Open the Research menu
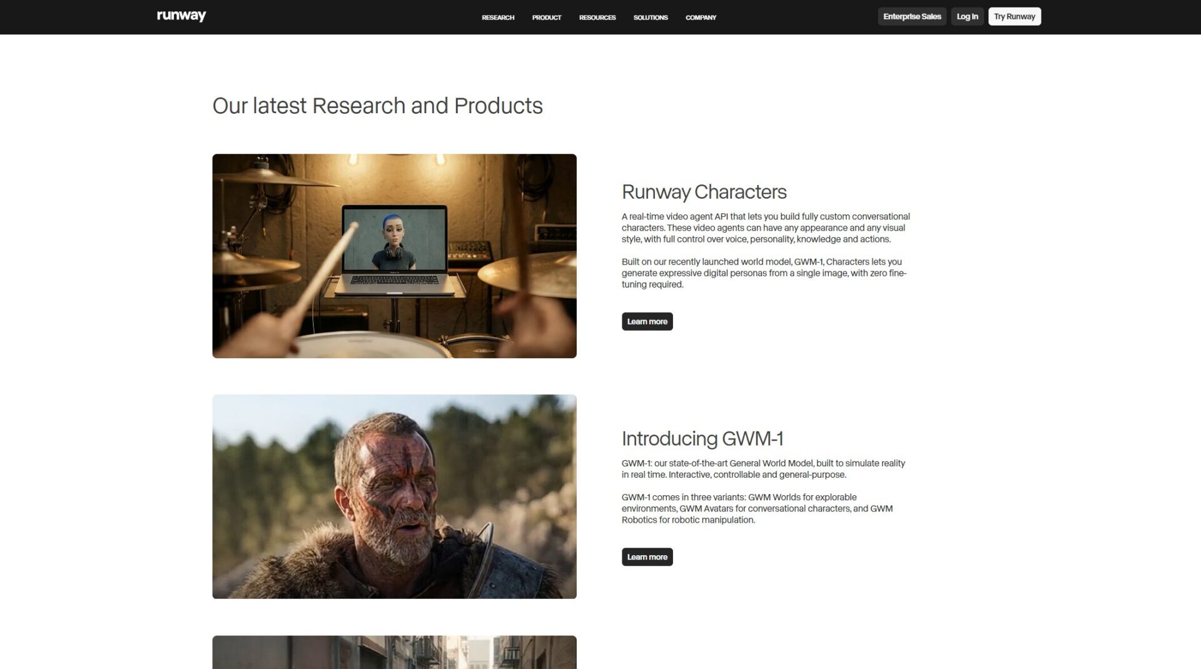Viewport: 1201px width, 669px height. pos(498,18)
